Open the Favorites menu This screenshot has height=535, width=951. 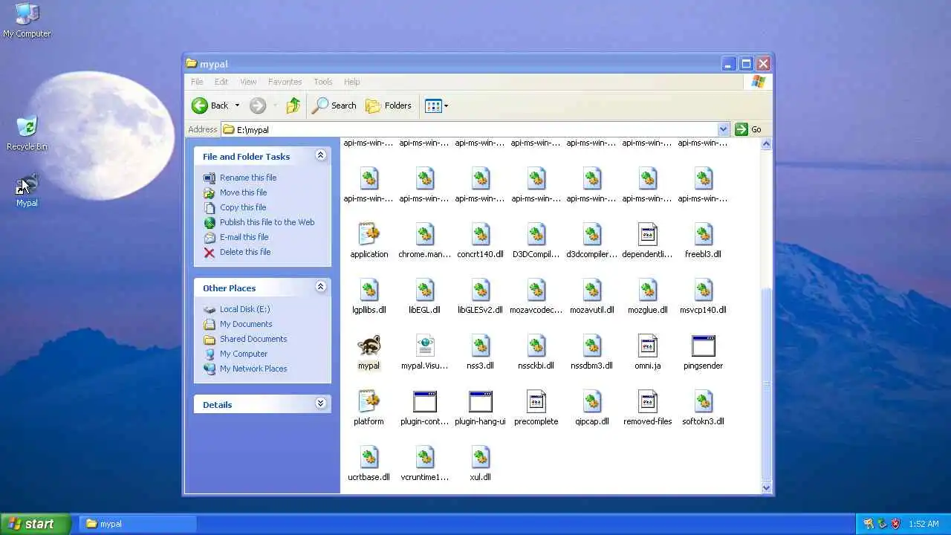point(285,82)
